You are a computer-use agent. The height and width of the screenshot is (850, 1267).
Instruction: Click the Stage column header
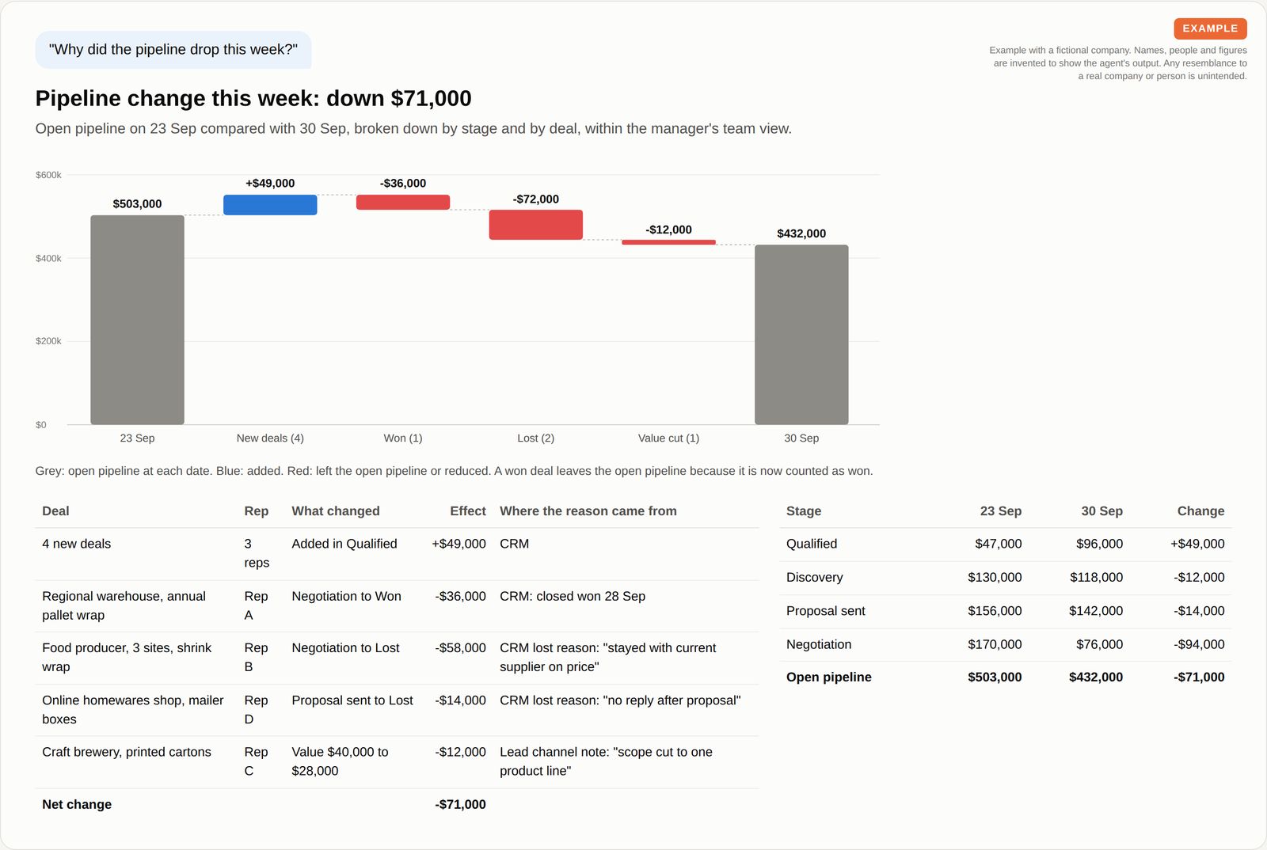804,511
